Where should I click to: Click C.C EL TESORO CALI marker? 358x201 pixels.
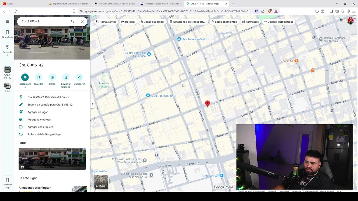coord(148,95)
